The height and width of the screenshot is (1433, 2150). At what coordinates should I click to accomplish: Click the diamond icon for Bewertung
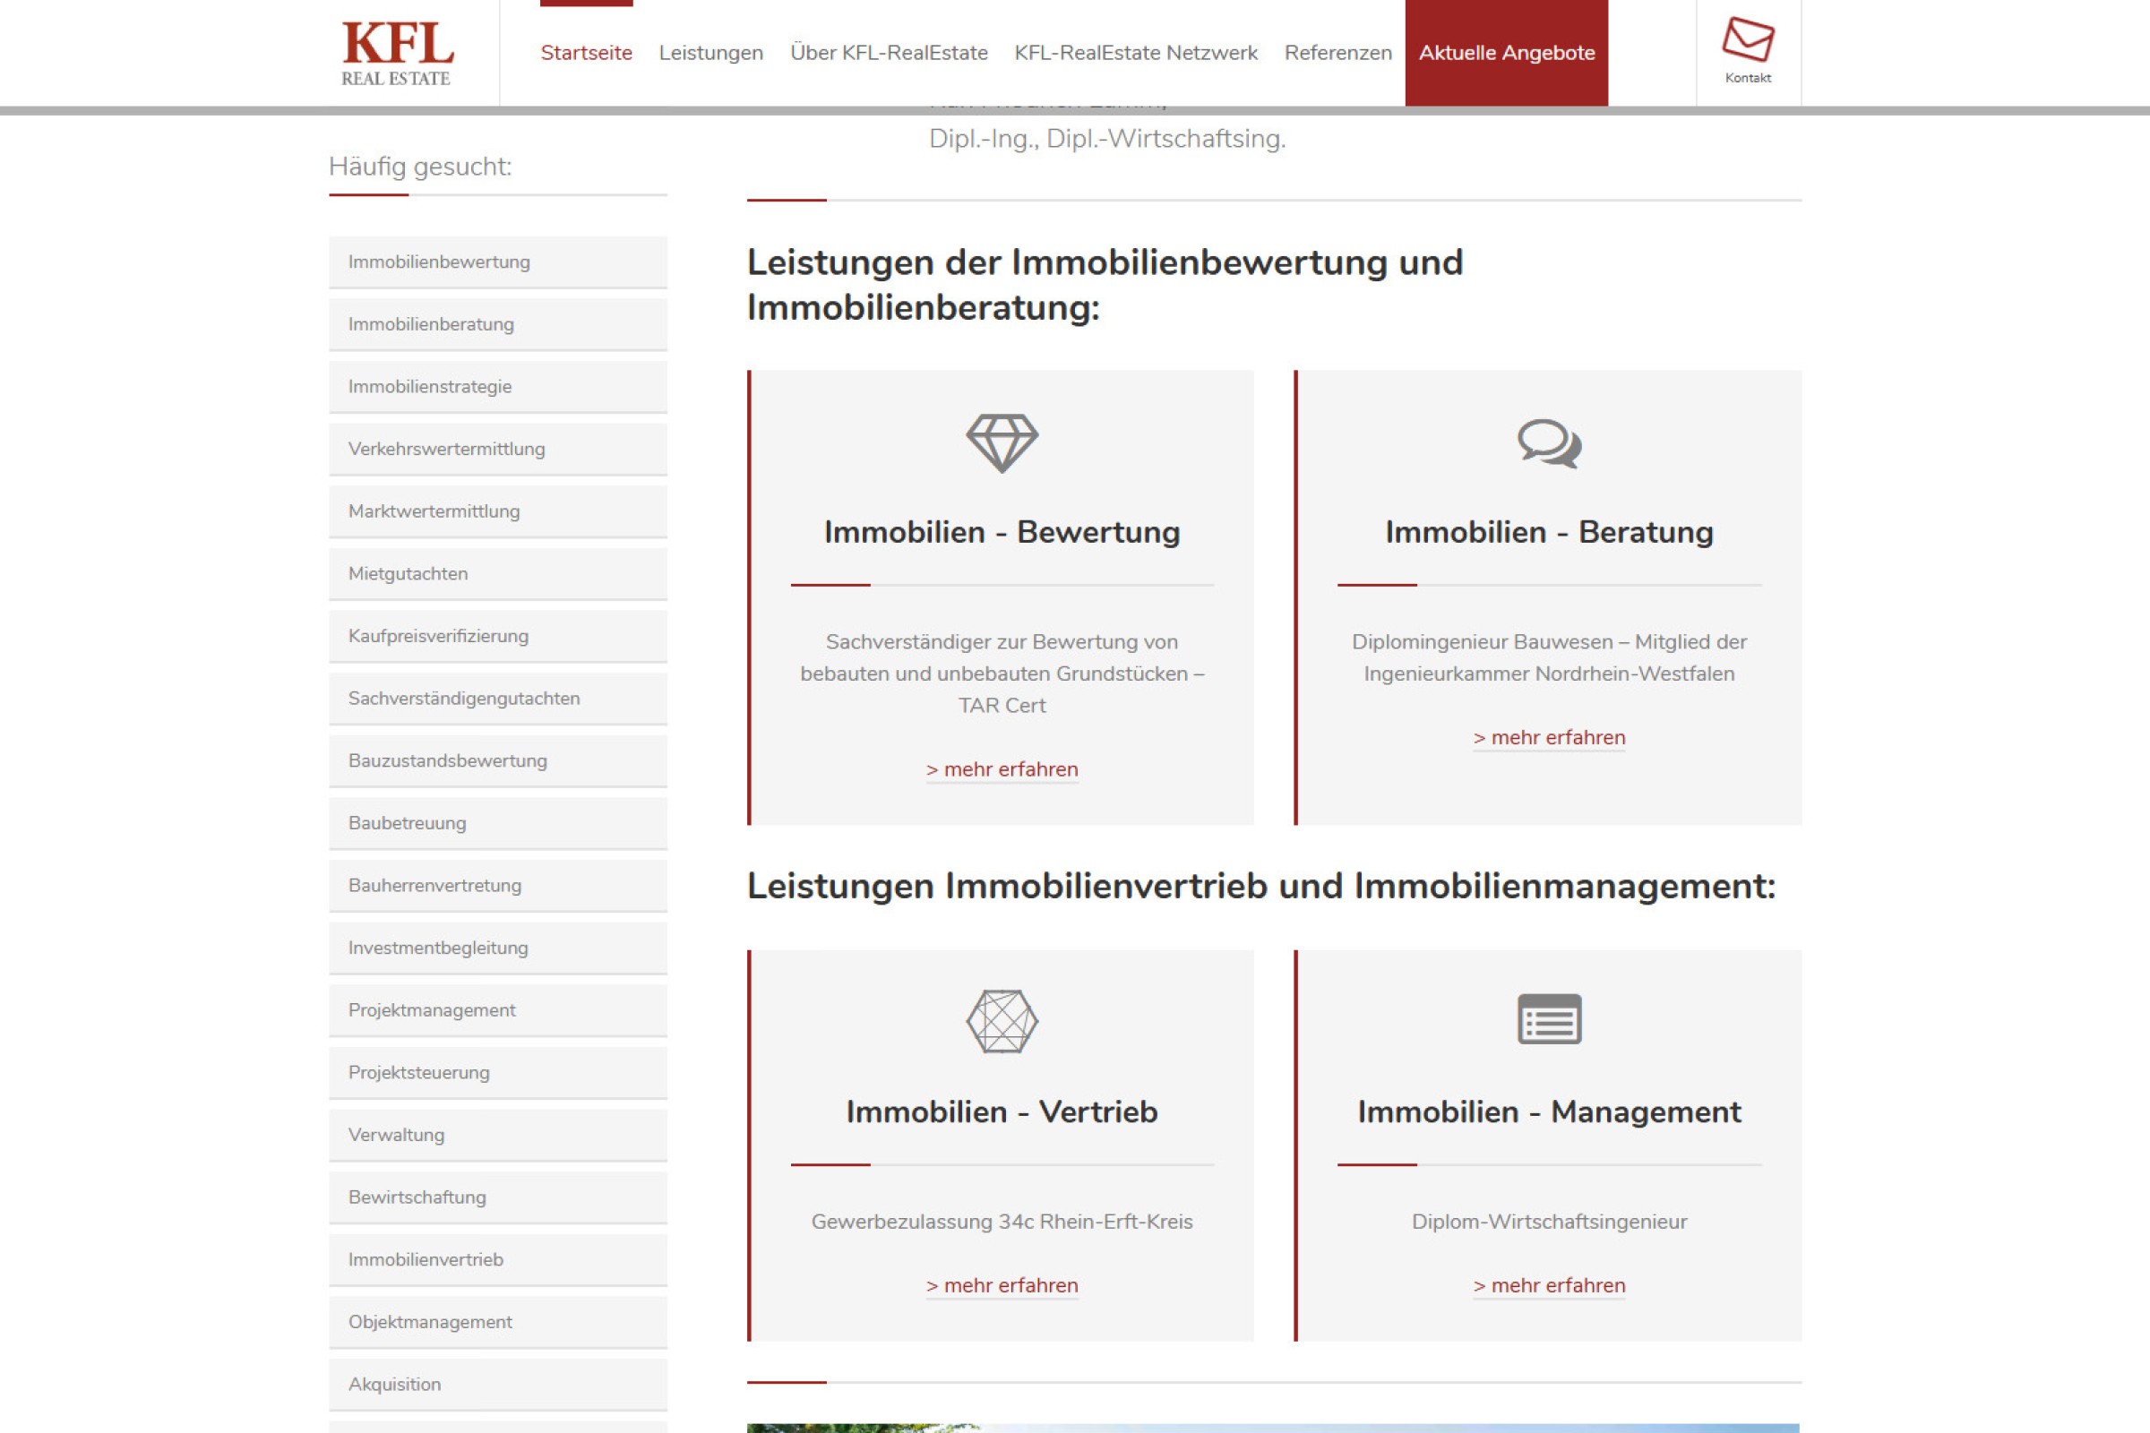click(x=1002, y=443)
